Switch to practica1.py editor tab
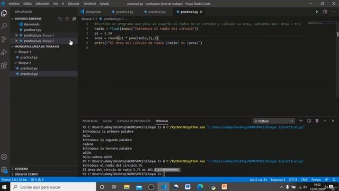Screen dimensions: 339x191 122,12
